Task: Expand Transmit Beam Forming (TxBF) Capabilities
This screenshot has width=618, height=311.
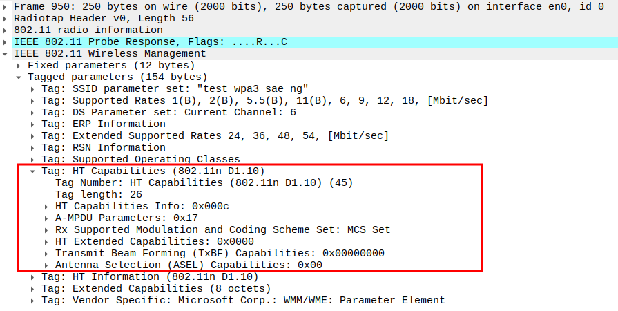Action: 47,253
